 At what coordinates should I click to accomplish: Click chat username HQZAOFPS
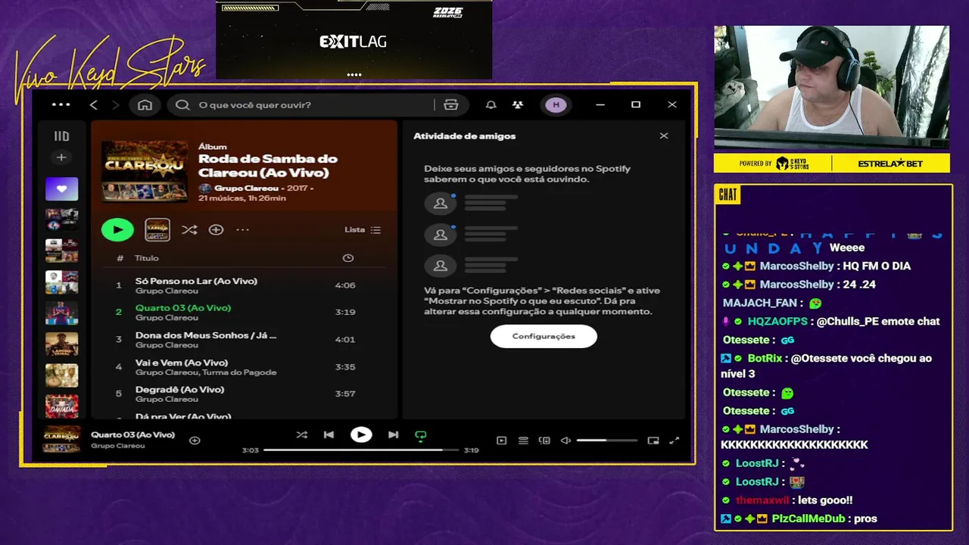pos(777,322)
